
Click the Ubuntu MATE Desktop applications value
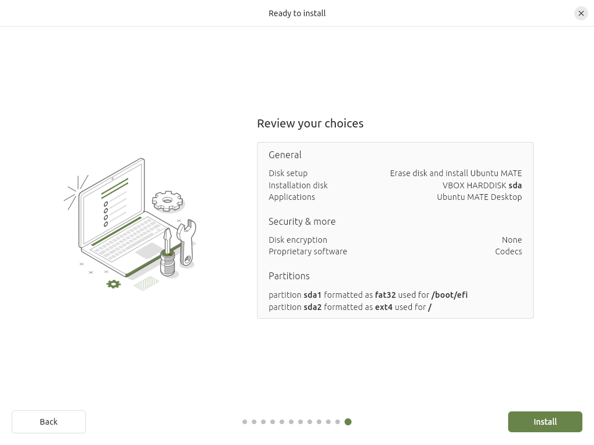(479, 197)
